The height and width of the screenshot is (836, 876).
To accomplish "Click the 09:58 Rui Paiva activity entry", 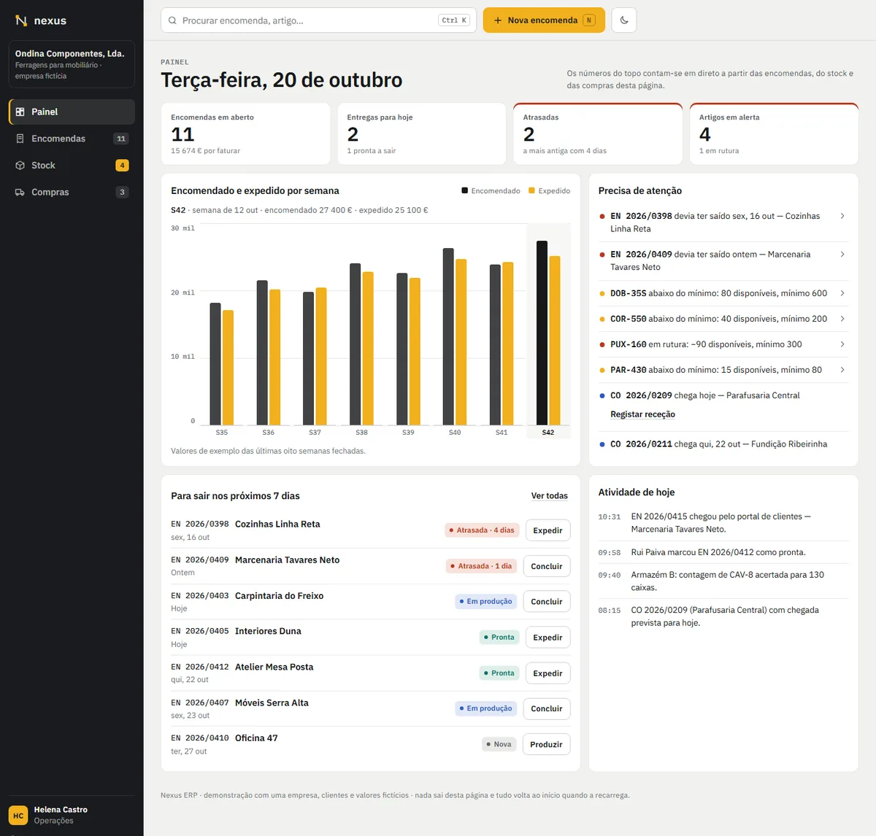I will coord(723,553).
